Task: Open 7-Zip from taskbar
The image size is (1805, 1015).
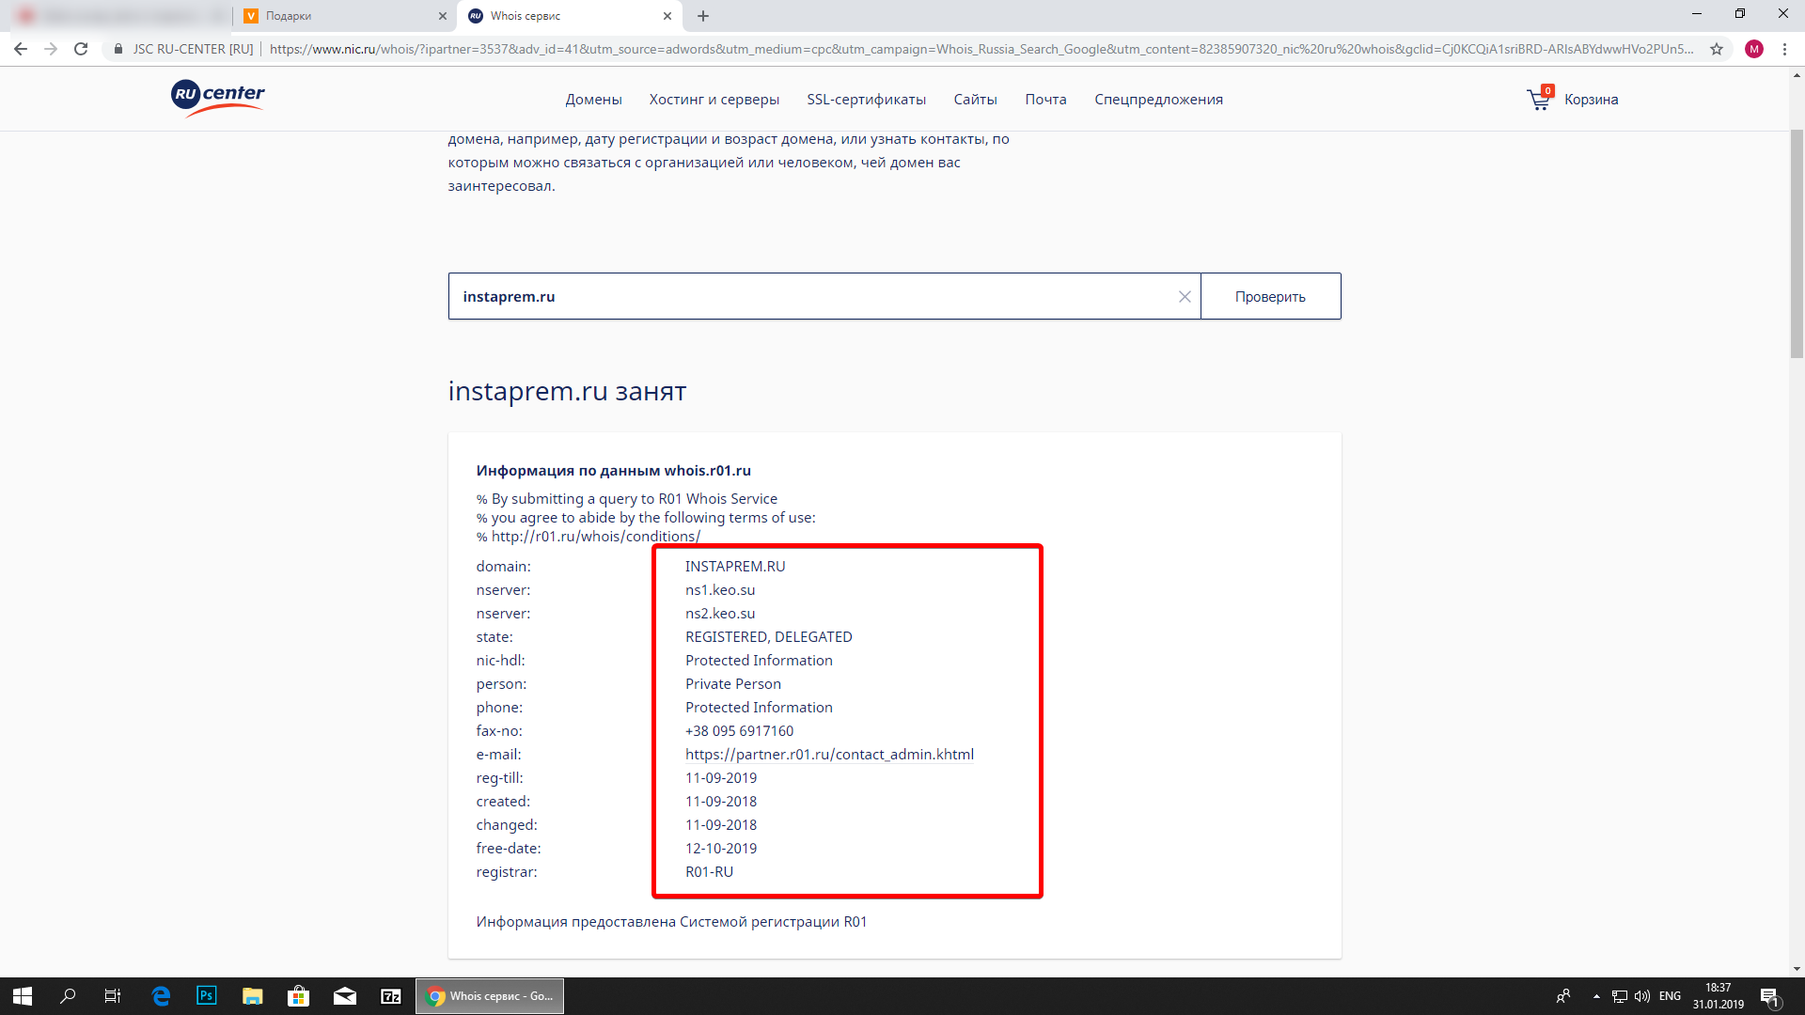Action: (x=391, y=996)
